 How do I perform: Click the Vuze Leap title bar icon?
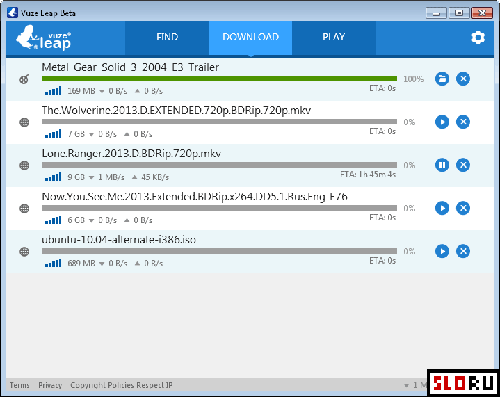coord(12,13)
